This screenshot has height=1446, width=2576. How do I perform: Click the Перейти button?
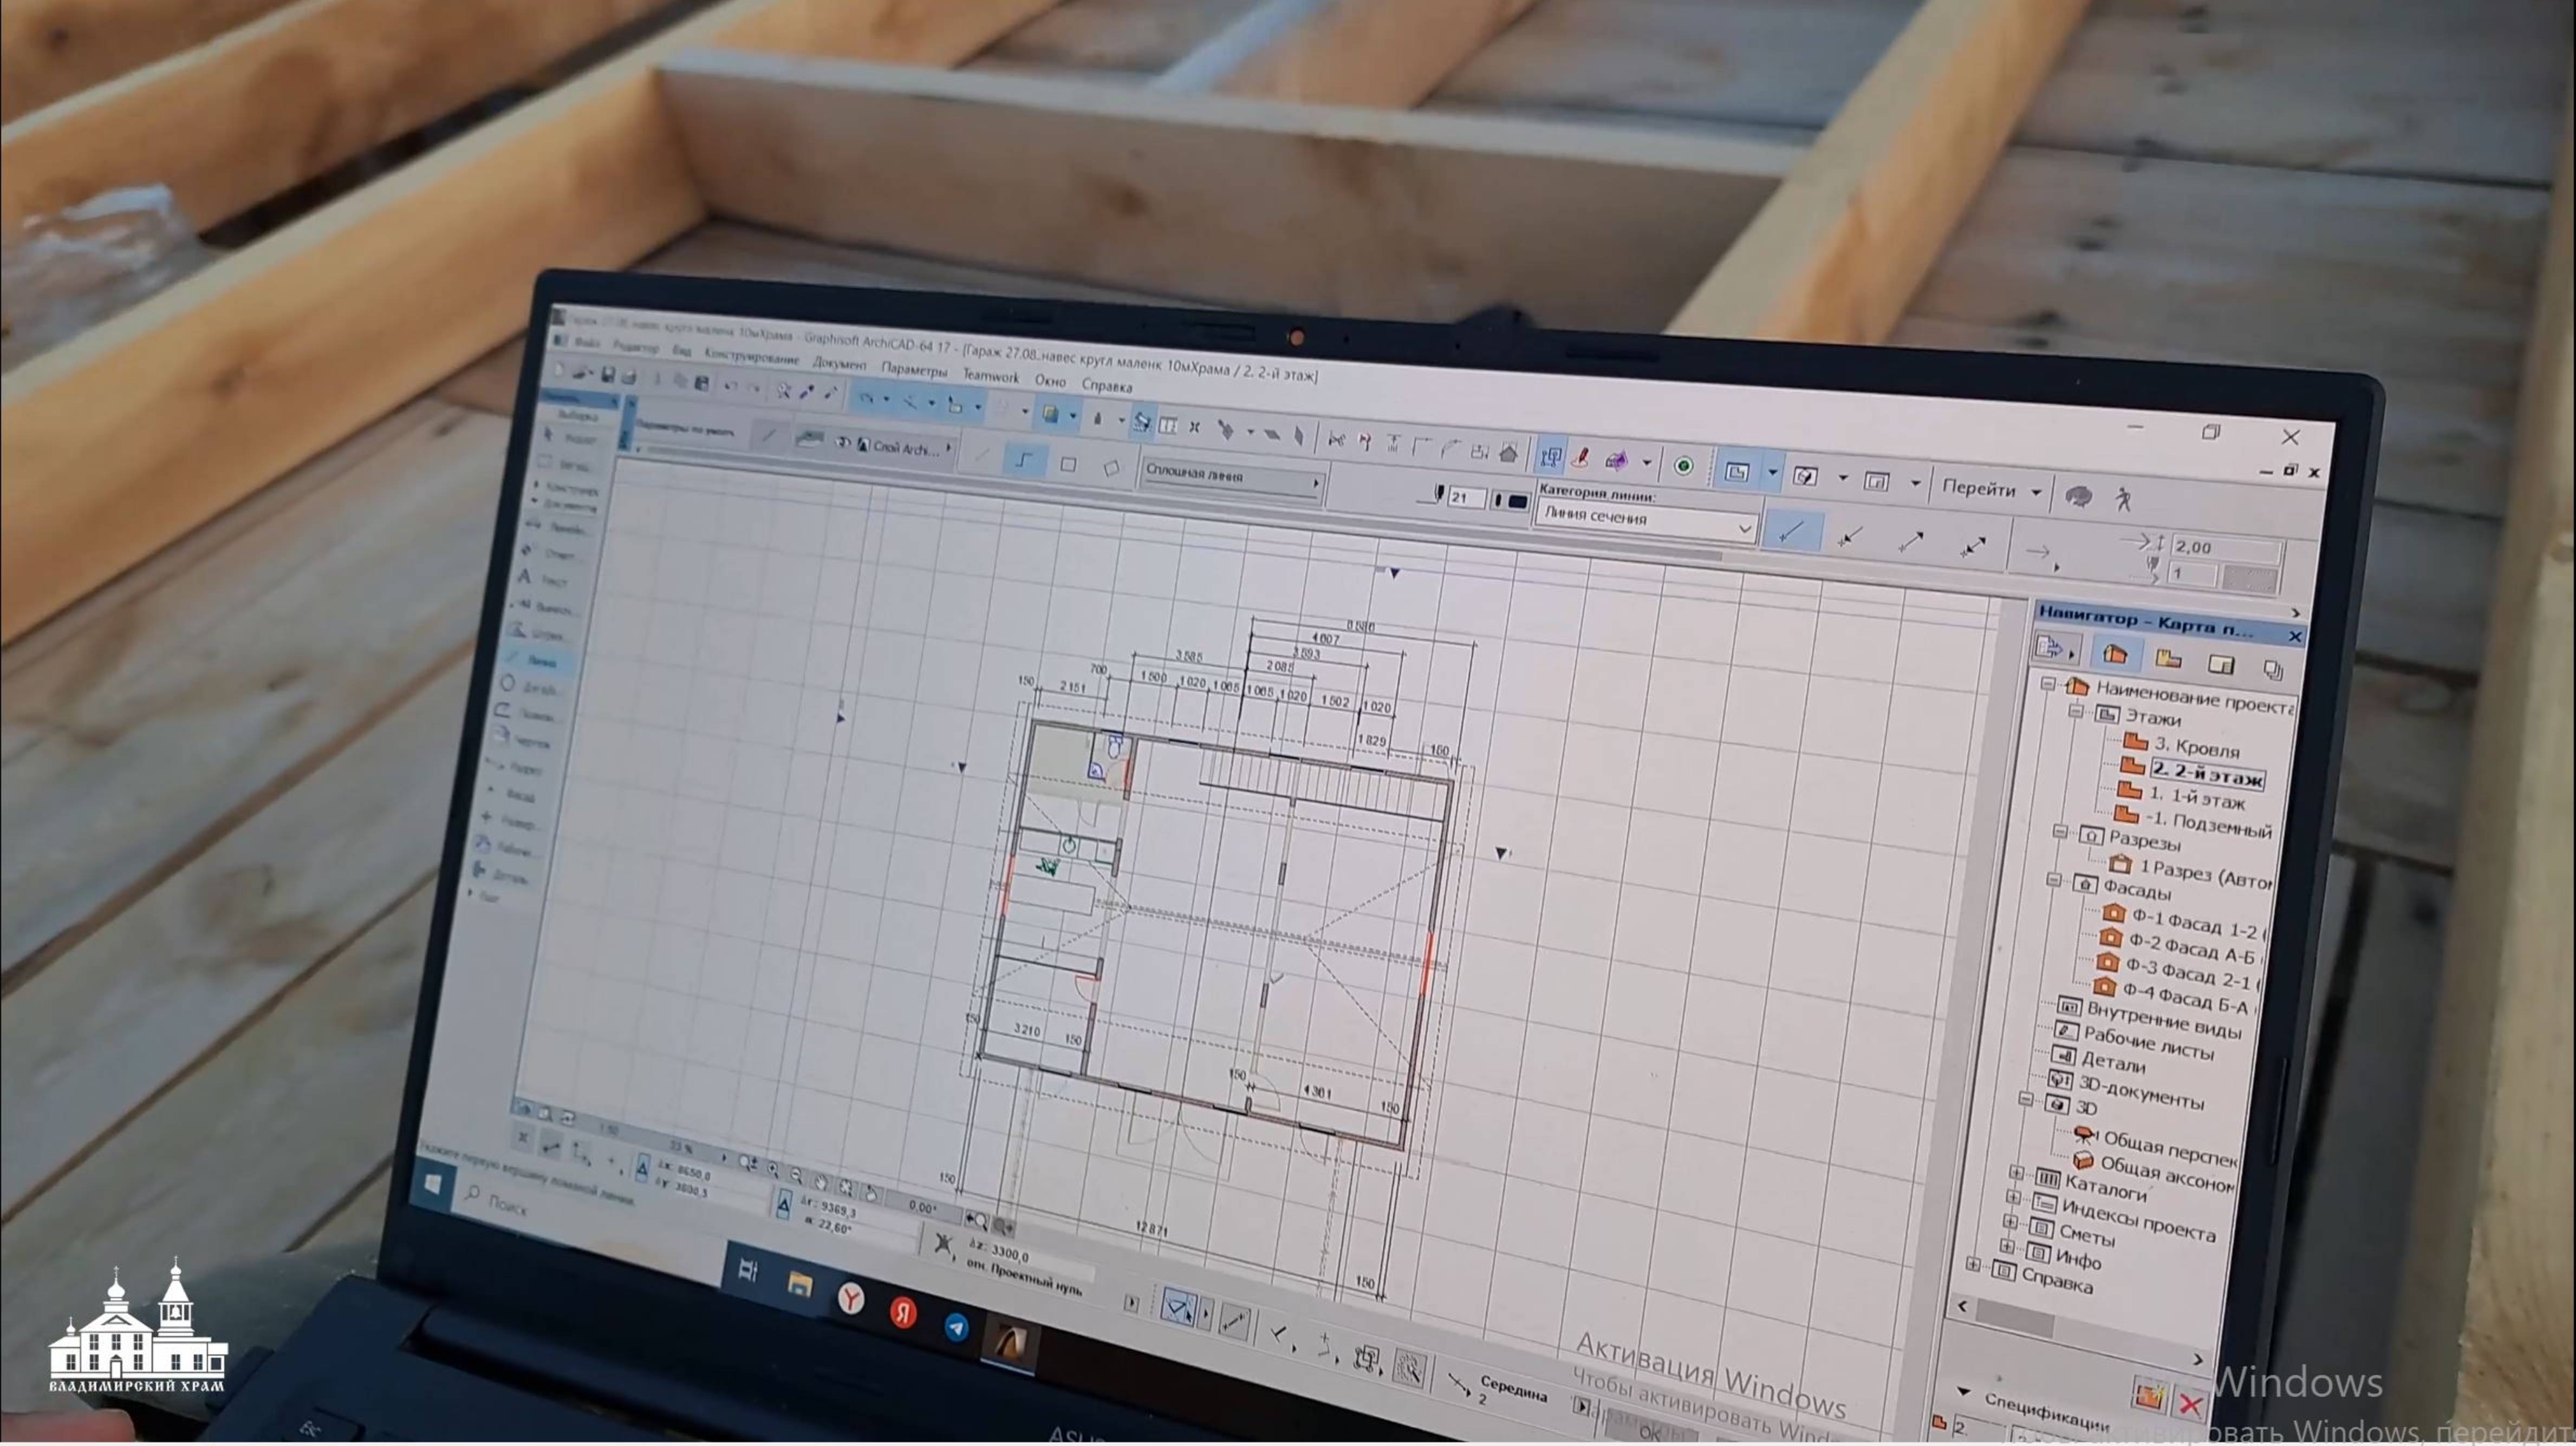tap(1980, 489)
